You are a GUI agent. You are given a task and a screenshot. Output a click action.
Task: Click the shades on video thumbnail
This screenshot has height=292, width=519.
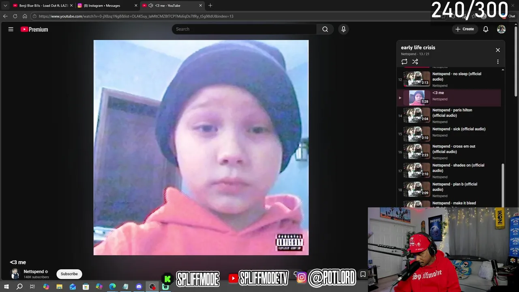(x=417, y=170)
